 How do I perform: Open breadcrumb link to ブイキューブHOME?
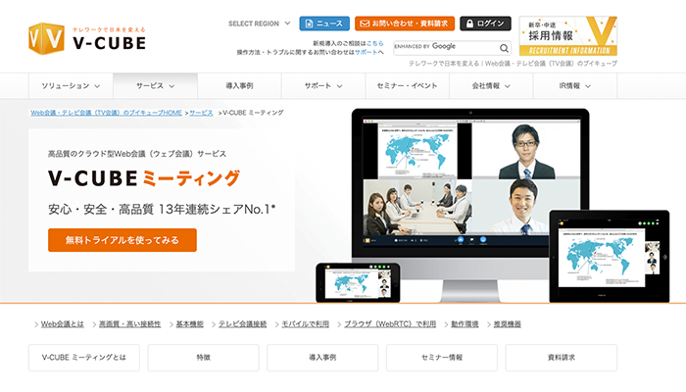106,113
